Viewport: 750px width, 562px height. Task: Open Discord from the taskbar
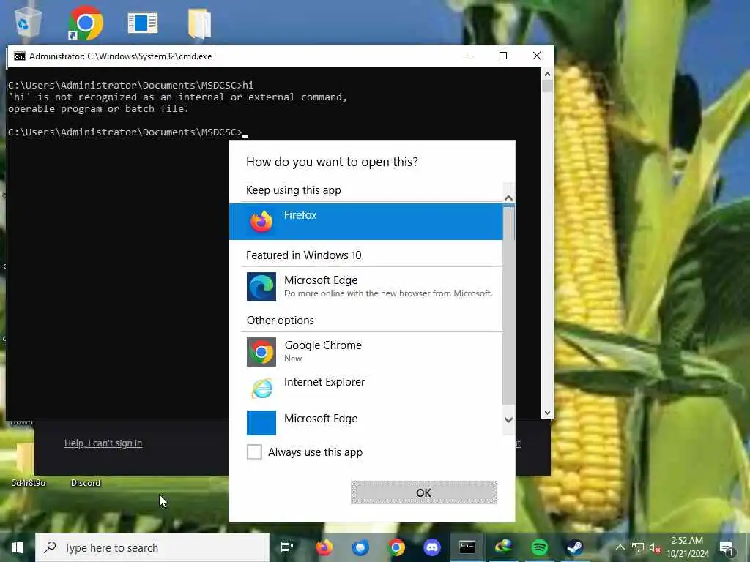[432, 547]
